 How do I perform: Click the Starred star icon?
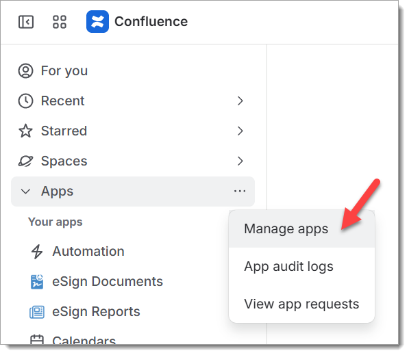[x=25, y=131]
